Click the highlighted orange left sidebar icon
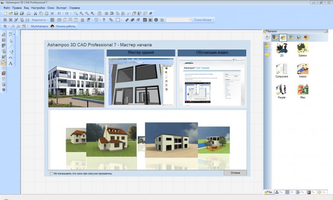The height and width of the screenshot is (200, 333). pyautogui.click(x=4, y=62)
